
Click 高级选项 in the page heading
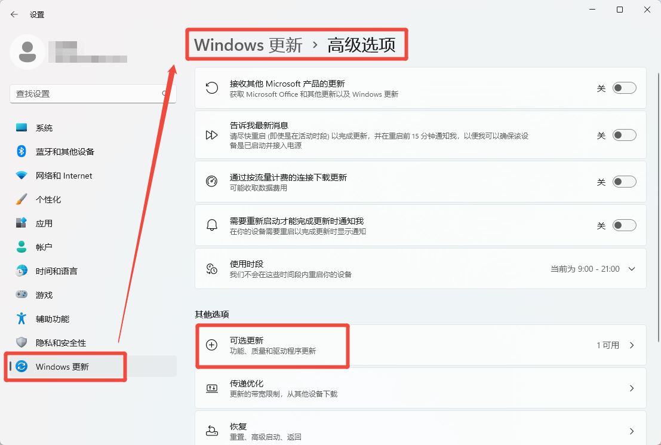[x=362, y=45]
